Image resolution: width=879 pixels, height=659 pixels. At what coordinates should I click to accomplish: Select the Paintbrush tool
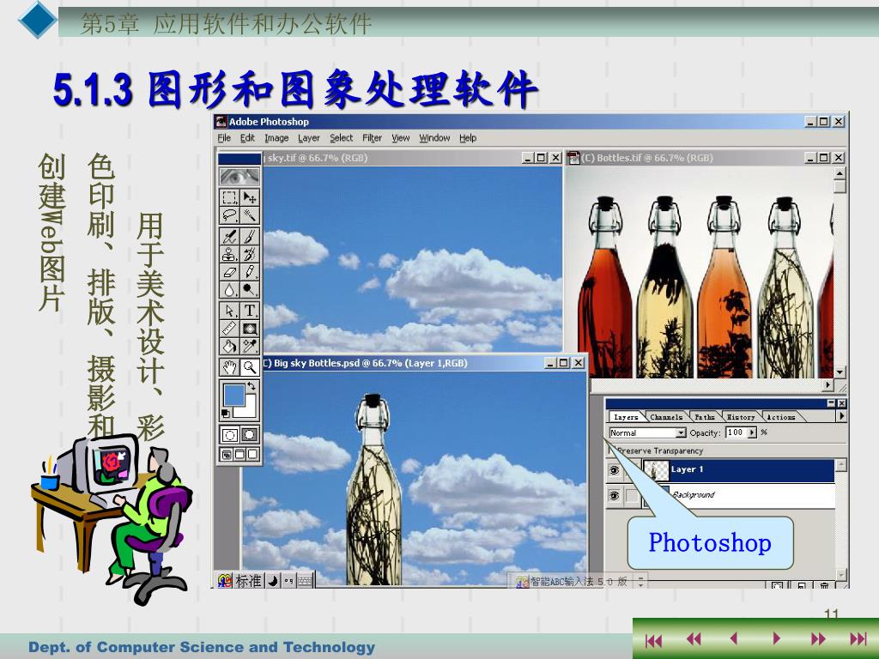click(x=250, y=237)
